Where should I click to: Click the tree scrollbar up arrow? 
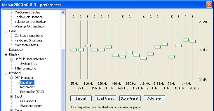(63, 13)
